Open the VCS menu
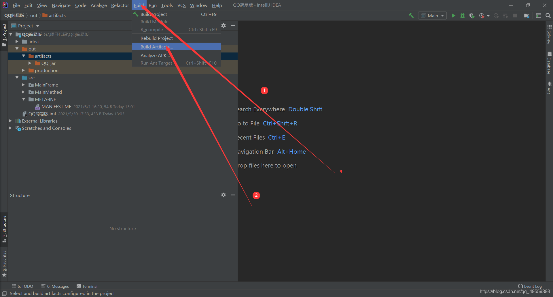Screen dimensions: 553x297 (181, 5)
